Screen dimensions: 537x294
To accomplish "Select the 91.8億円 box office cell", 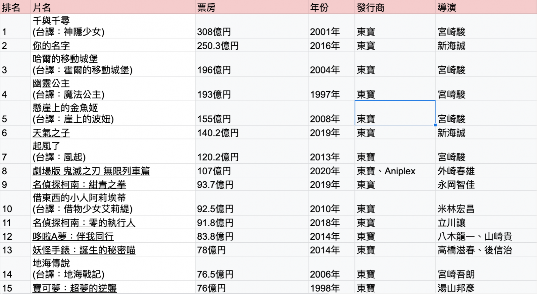I will point(252,222).
